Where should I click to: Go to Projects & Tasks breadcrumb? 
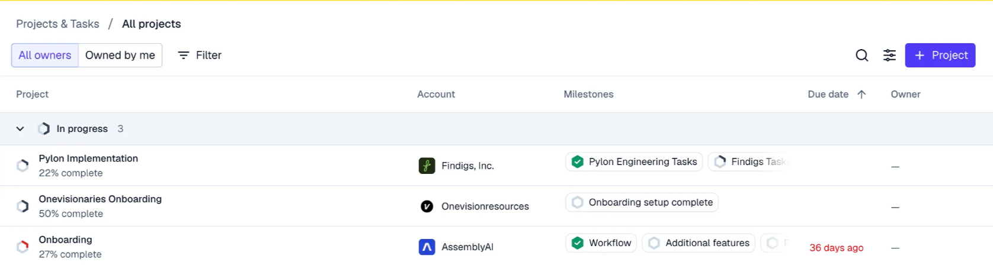pyautogui.click(x=57, y=24)
